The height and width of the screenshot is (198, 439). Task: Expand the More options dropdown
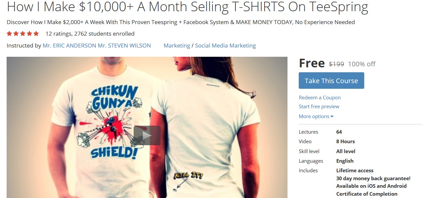pos(316,116)
